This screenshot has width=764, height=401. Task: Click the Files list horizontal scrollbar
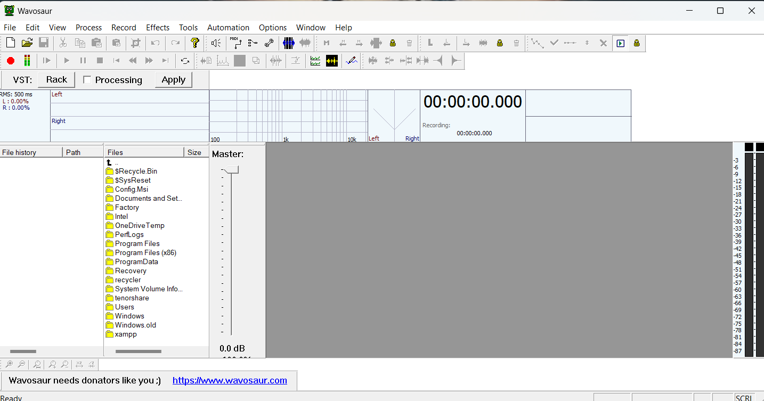[139, 351]
